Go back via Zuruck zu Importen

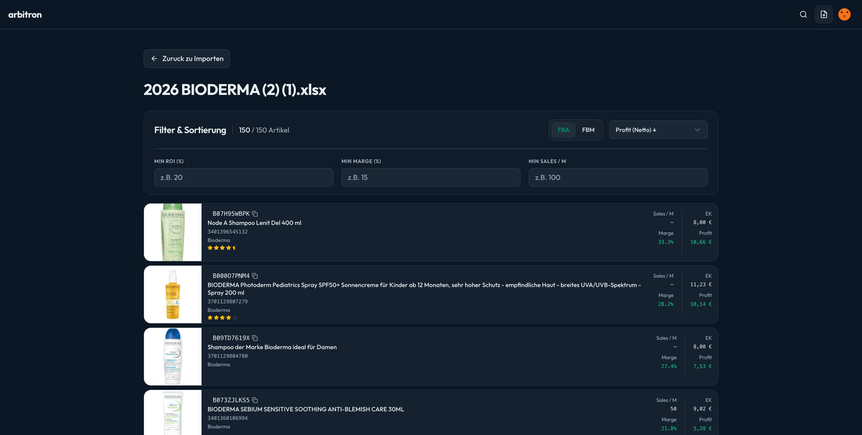point(187,58)
